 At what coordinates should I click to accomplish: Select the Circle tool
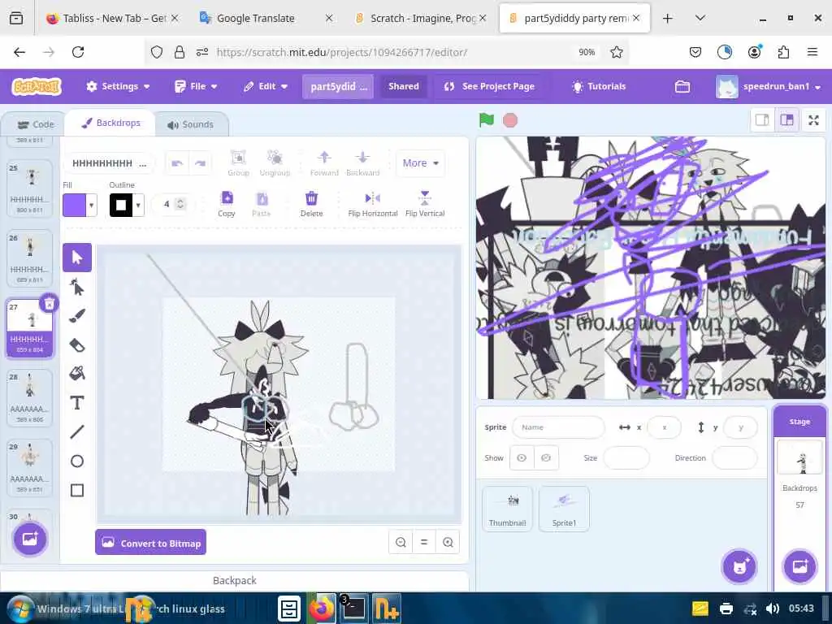click(77, 461)
